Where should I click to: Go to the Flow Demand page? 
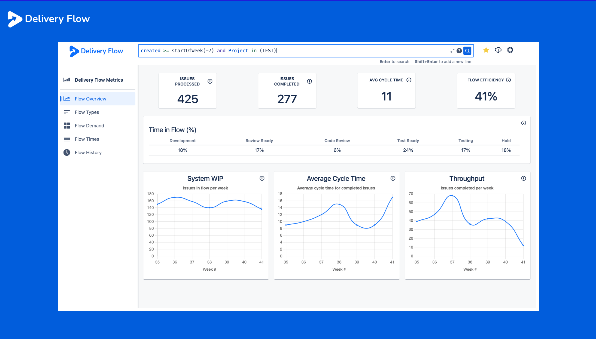(x=89, y=126)
